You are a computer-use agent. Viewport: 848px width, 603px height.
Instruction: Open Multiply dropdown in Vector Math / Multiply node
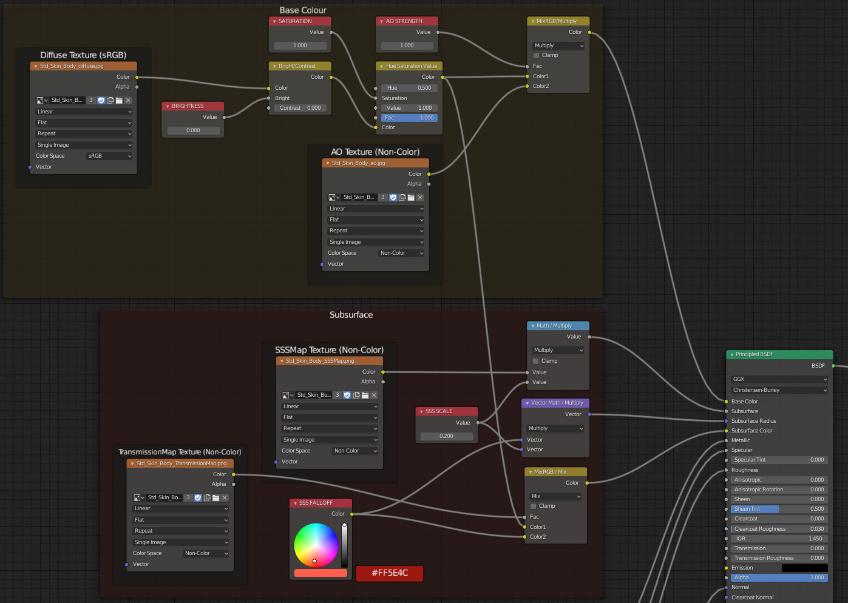tap(555, 428)
